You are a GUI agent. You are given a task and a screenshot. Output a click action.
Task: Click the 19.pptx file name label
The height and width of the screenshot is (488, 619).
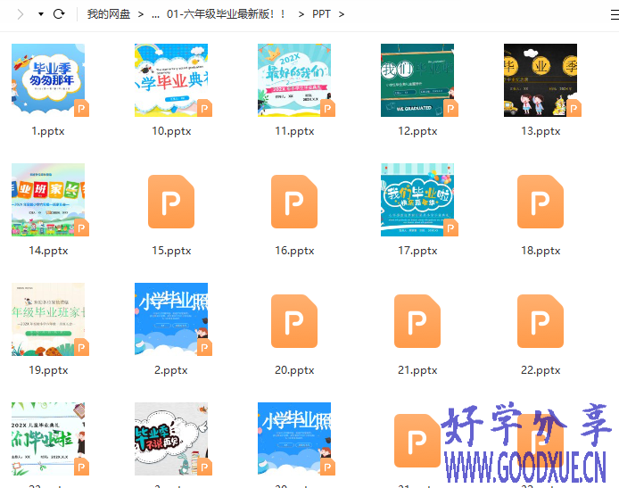click(48, 370)
